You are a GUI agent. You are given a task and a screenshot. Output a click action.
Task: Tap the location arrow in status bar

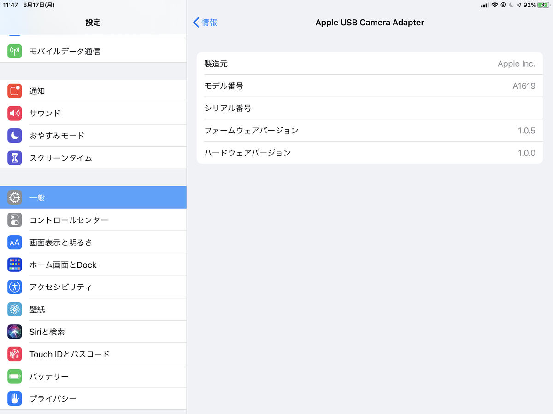pyautogui.click(x=519, y=5)
